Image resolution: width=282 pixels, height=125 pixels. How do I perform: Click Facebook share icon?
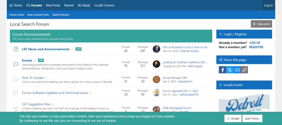point(223,70)
